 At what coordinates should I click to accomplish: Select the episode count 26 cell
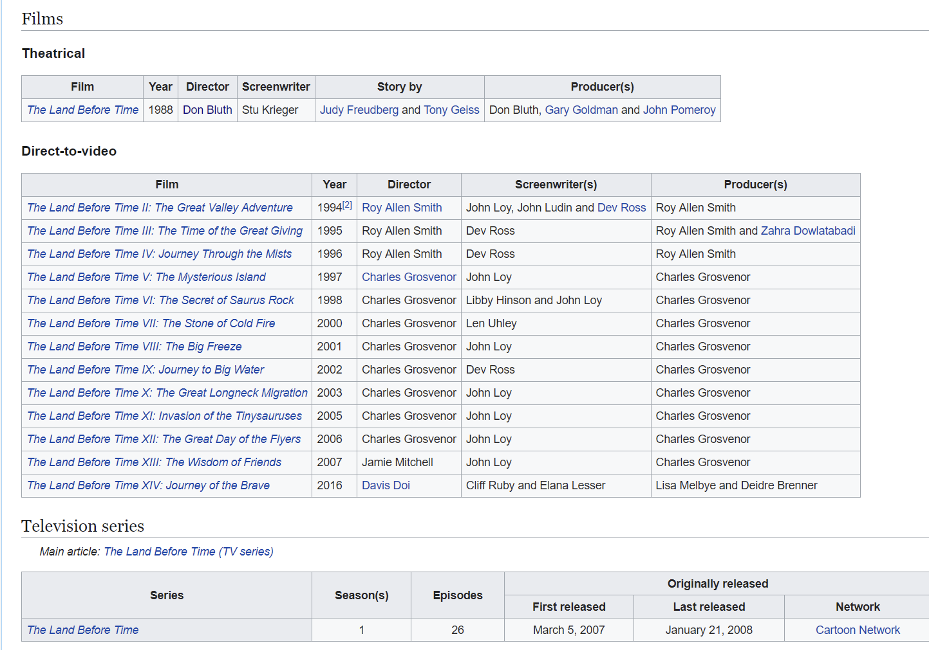(458, 630)
